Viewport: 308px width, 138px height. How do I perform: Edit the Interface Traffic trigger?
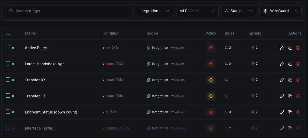pyautogui.click(x=282, y=128)
